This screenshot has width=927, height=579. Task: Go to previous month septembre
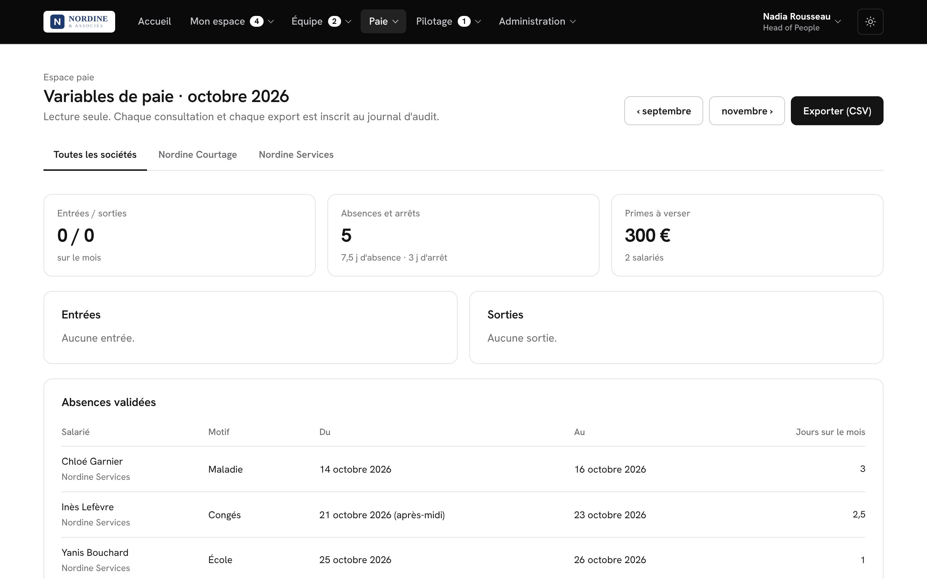(x=663, y=111)
